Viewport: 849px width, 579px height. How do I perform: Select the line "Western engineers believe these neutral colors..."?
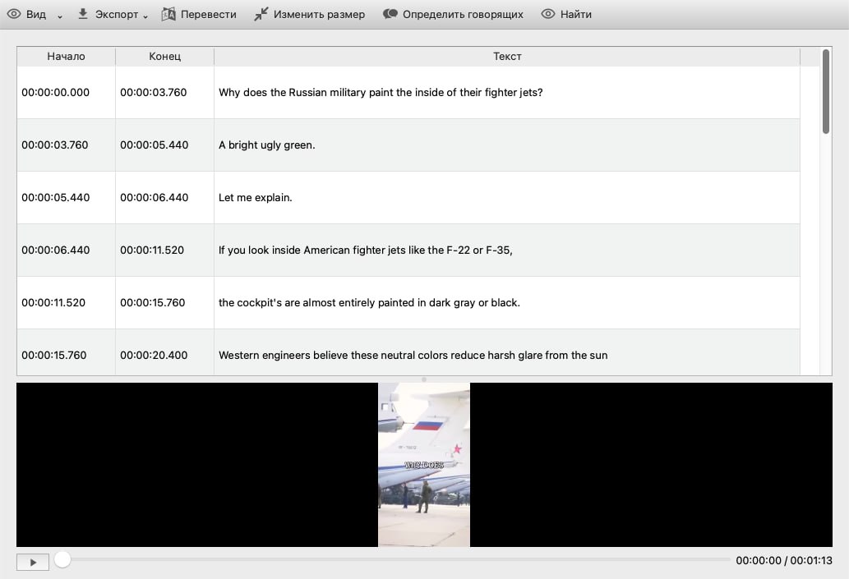pyautogui.click(x=413, y=355)
